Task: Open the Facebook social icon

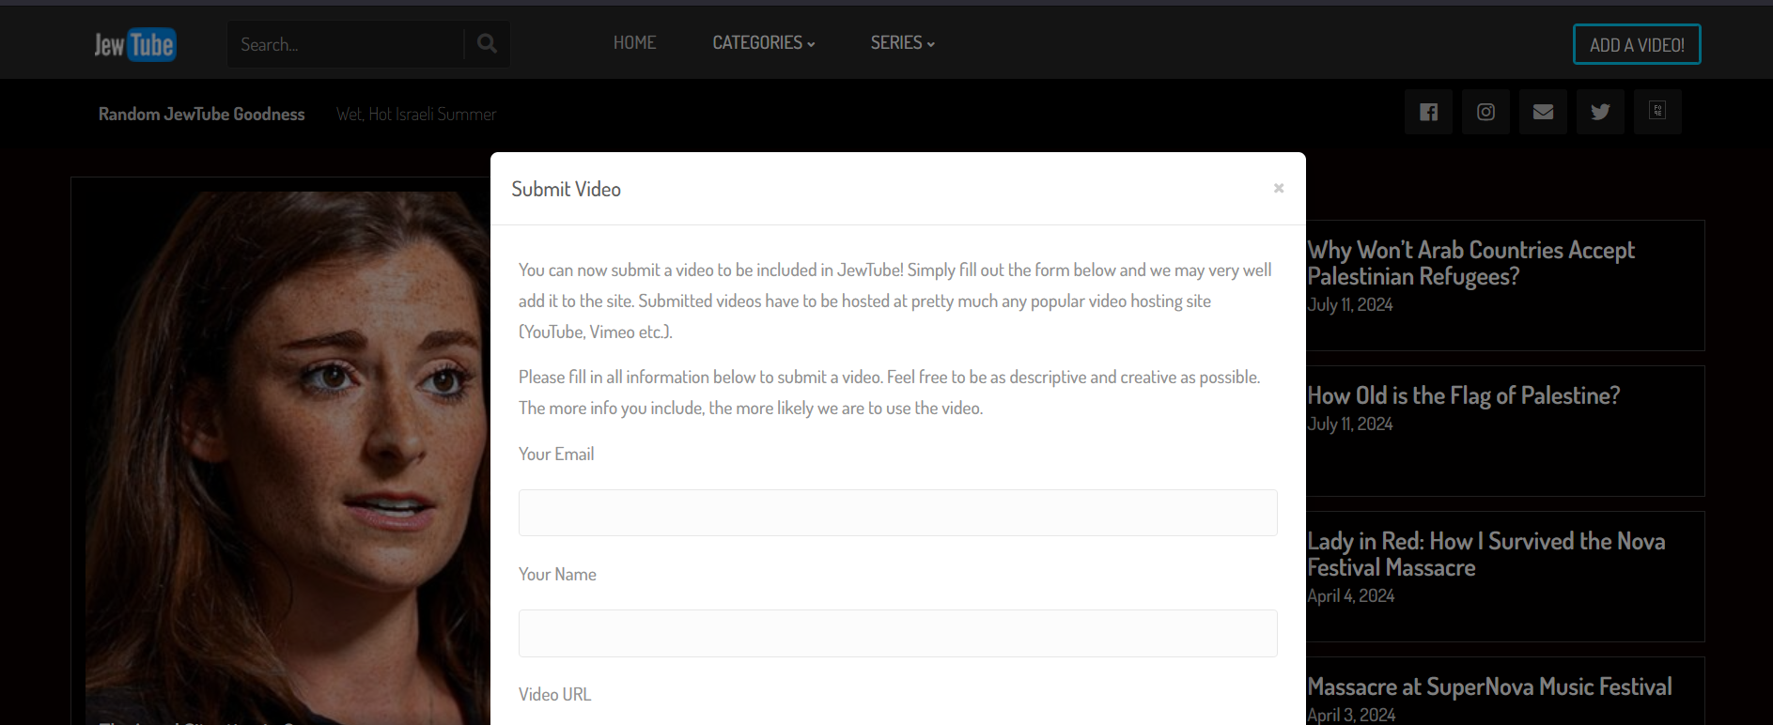Action: [x=1428, y=112]
